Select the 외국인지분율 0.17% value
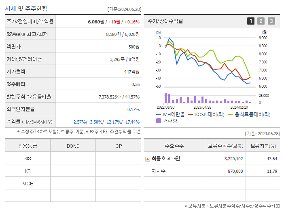The image size is (284, 212). [134, 109]
